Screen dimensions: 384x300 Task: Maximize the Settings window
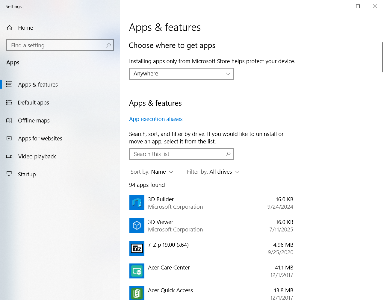[358, 6]
